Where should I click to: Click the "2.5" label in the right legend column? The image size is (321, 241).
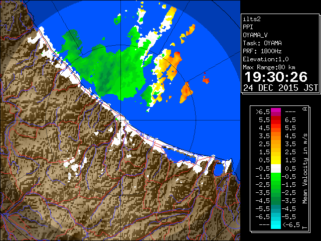[x=290, y=152]
